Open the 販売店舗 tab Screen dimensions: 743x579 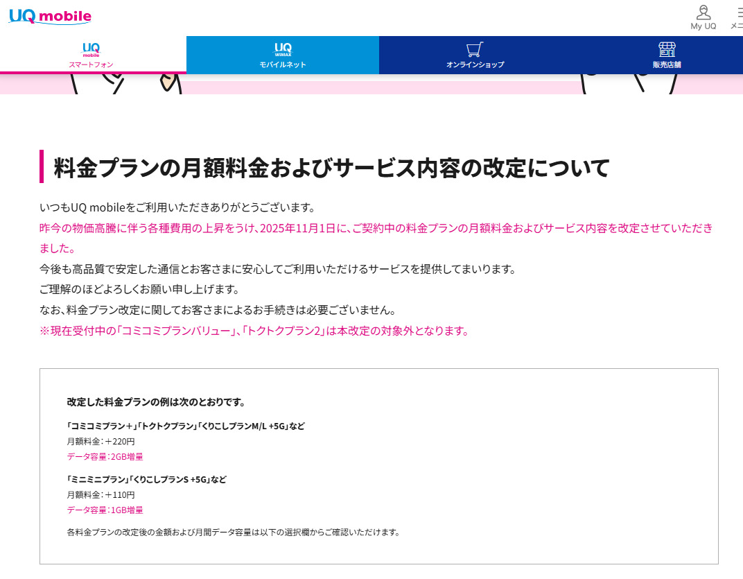(x=667, y=64)
